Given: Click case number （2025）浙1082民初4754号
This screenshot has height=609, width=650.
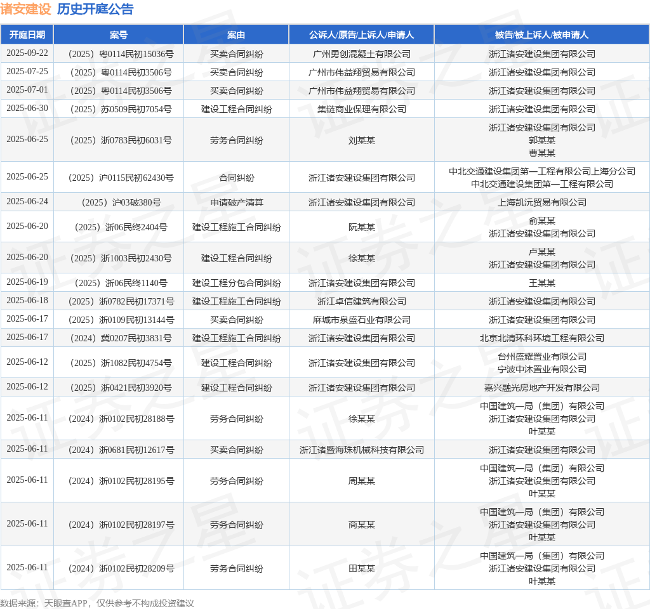Looking at the screenshot, I should pos(119,363).
